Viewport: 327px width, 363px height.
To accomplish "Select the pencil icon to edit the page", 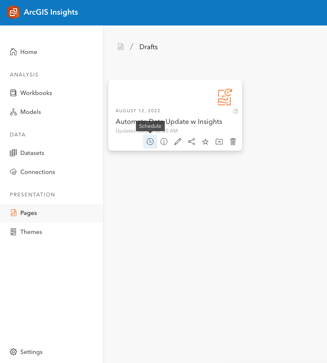I will (177, 141).
